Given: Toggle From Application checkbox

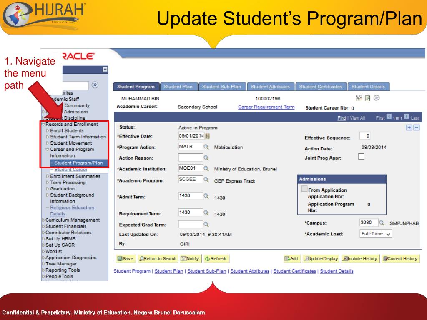Looking at the screenshot, I should (304, 189).
